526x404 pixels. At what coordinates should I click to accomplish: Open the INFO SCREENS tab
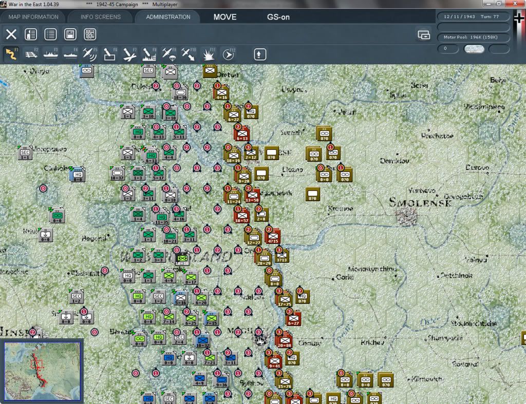click(x=100, y=17)
